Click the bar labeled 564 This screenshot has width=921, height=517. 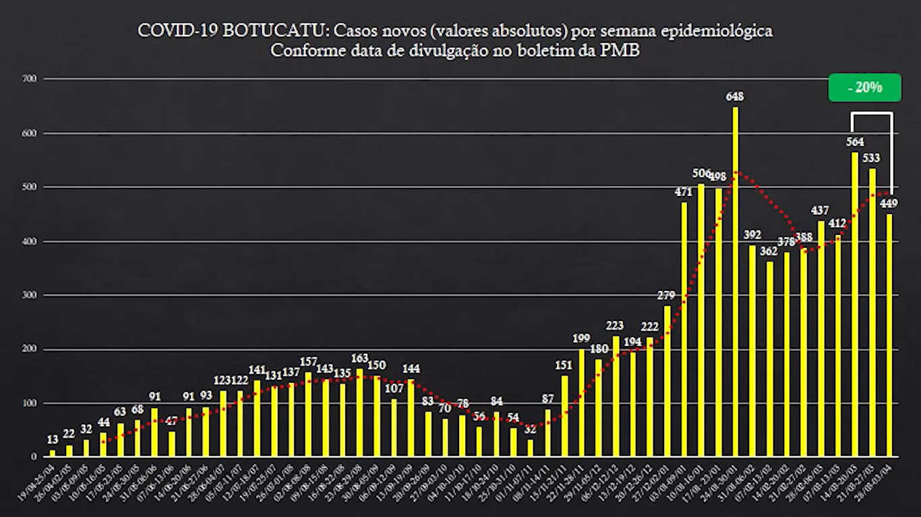click(x=855, y=304)
